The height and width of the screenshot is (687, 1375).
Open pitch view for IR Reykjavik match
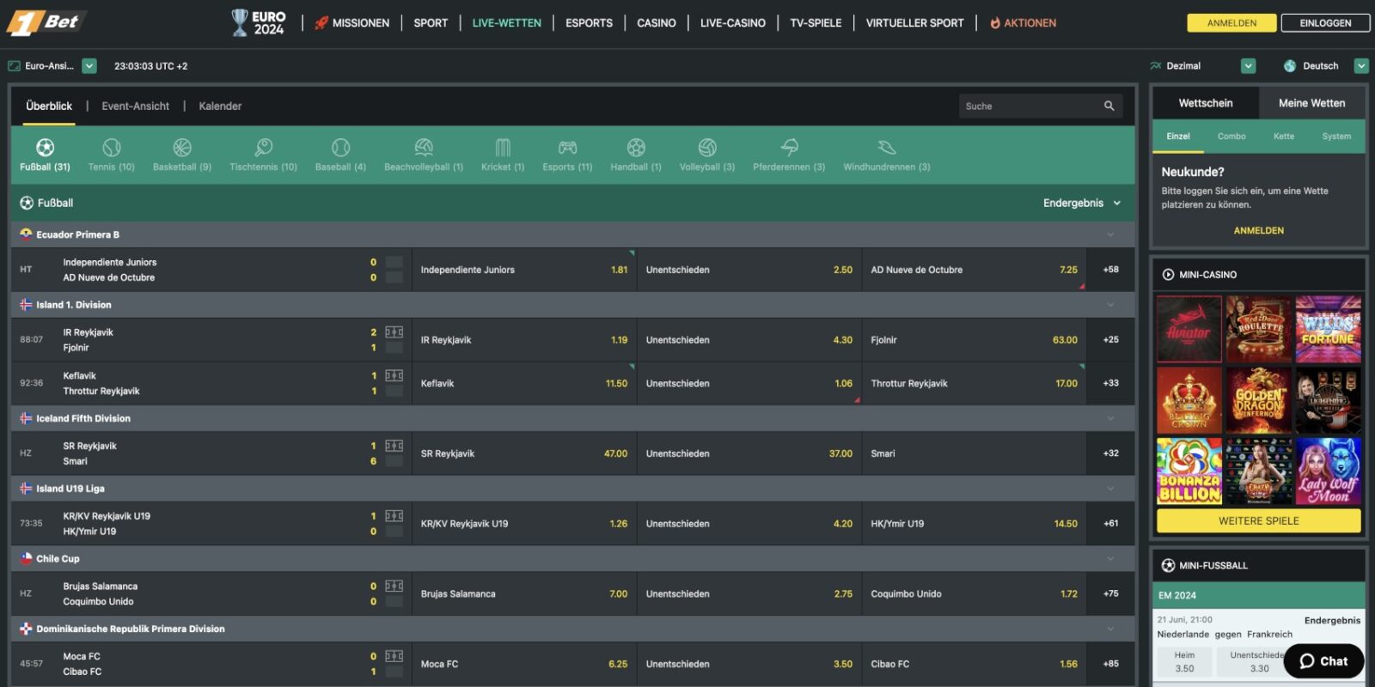394,332
